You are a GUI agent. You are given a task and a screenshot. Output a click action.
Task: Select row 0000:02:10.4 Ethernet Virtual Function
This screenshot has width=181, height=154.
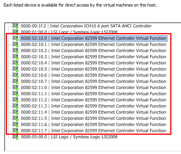coord(93,63)
